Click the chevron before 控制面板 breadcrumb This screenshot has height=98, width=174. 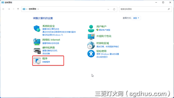click(27, 9)
